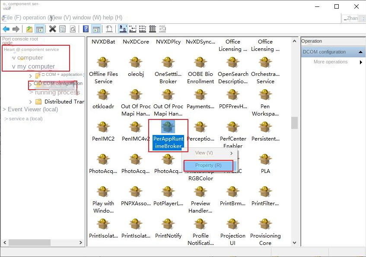366x257 pixels.
Task: Select the PrintNotify component icon
Action: click(x=168, y=225)
